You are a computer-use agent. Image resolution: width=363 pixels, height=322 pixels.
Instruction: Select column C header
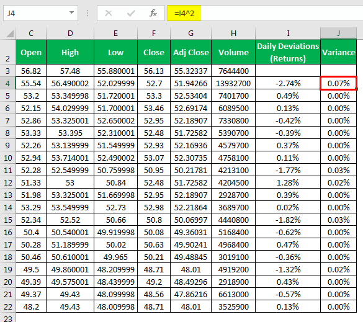[x=31, y=34]
